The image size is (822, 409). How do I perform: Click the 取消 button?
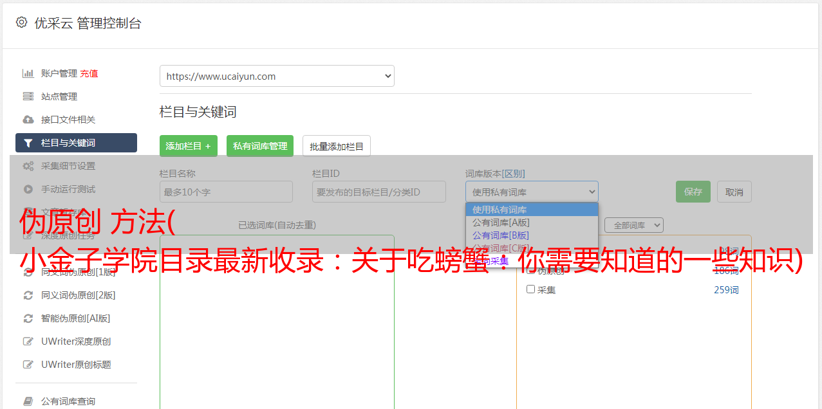click(x=734, y=192)
